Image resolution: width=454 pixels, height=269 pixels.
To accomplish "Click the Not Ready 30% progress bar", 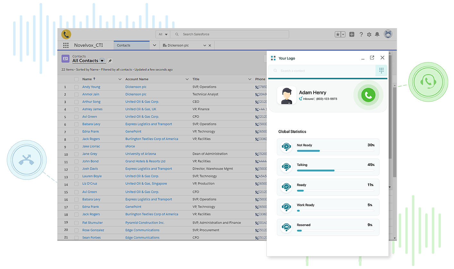I will pyautogui.click(x=335, y=151).
